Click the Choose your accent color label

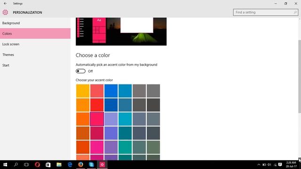(94, 80)
